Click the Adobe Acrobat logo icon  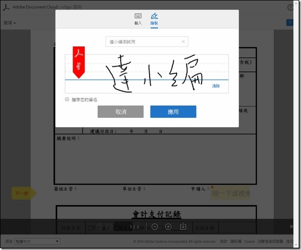coord(6,7)
